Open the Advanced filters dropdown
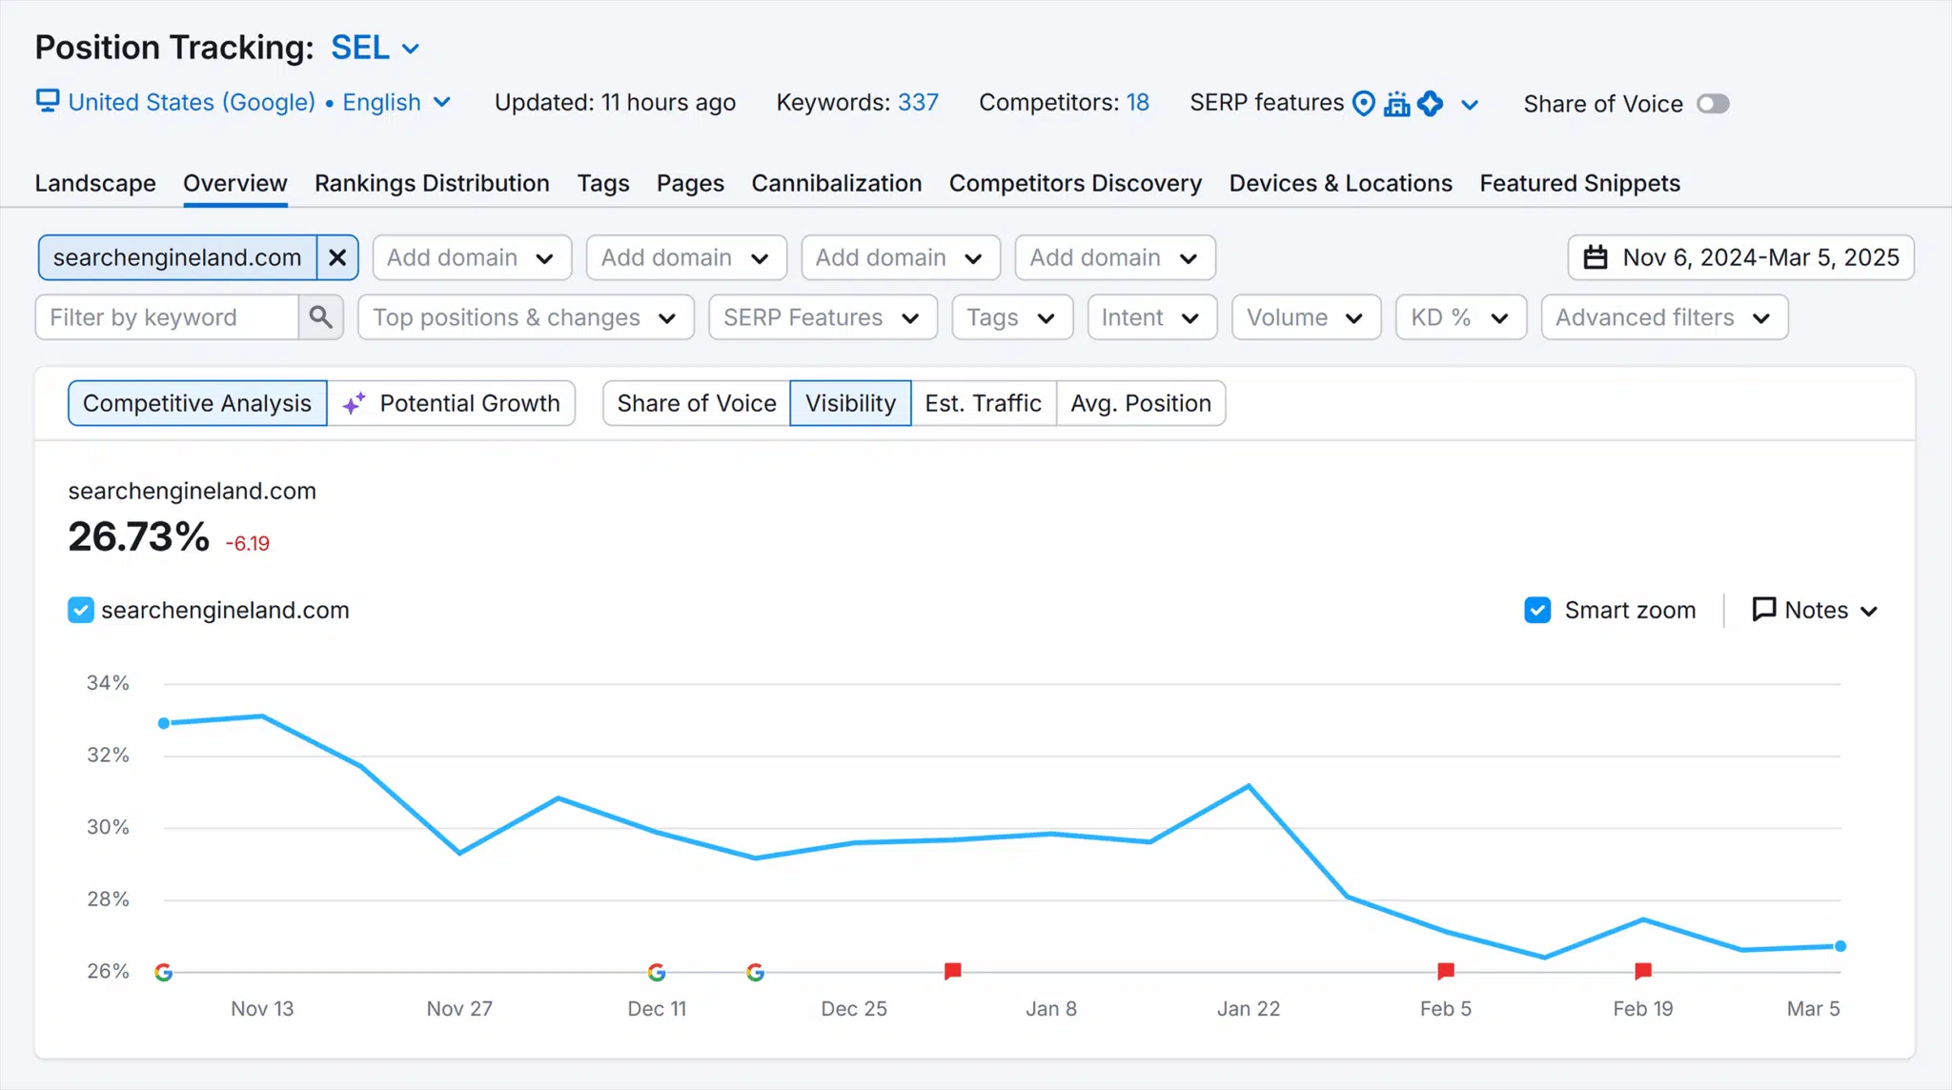Viewport: 1952px width, 1090px height. pos(1664,317)
